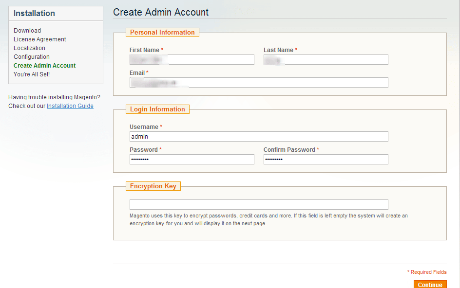This screenshot has height=288, width=460.
Task: Click You're All Set! sidebar step
Action: (32, 74)
